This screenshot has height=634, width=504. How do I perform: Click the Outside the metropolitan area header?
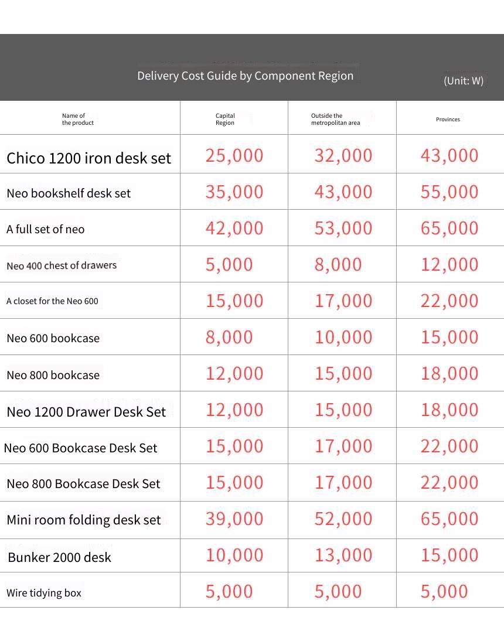pyautogui.click(x=335, y=120)
